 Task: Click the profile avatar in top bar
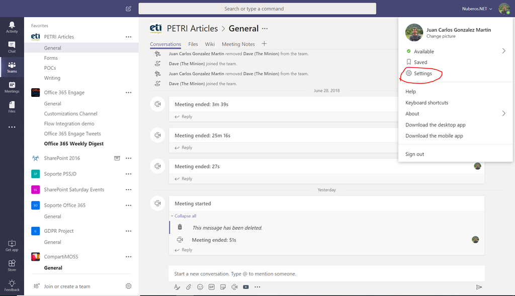tap(504, 9)
